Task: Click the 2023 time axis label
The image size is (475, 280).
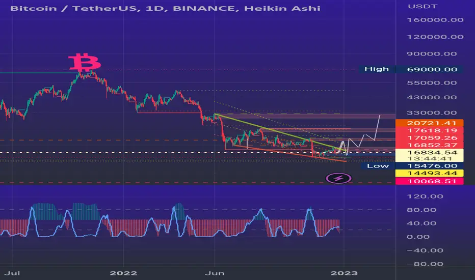Action: 344,273
